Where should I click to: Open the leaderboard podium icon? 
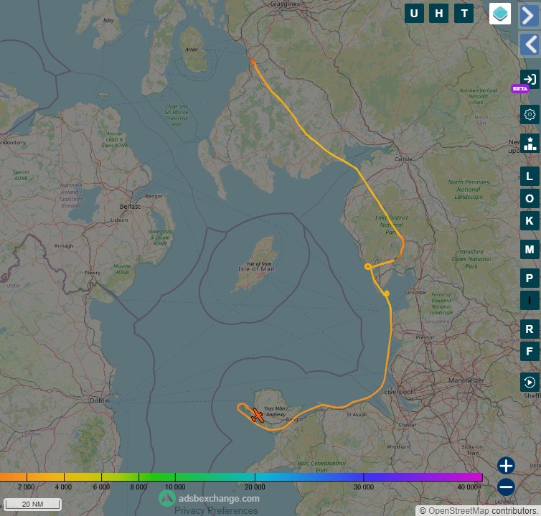point(530,143)
